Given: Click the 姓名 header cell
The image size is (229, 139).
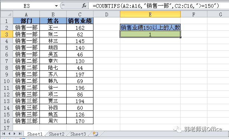Looking at the screenshot, I should click(x=53, y=21).
